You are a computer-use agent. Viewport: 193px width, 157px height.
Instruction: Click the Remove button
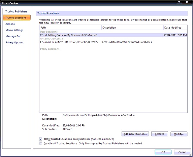[160, 134]
